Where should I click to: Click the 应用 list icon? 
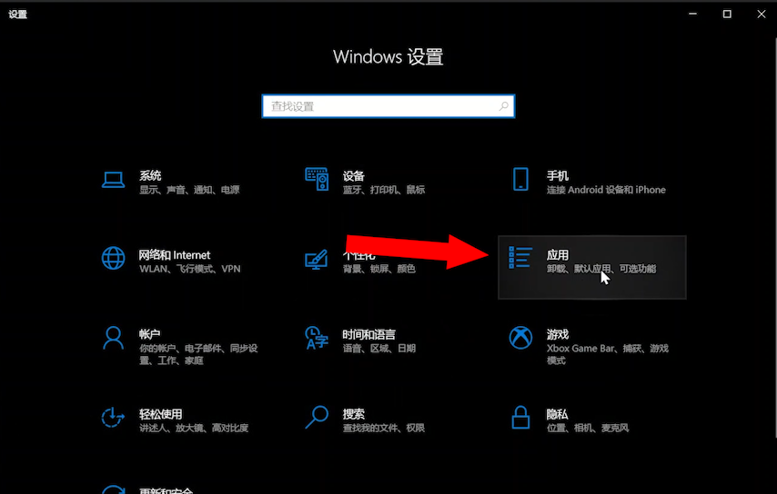(520, 258)
